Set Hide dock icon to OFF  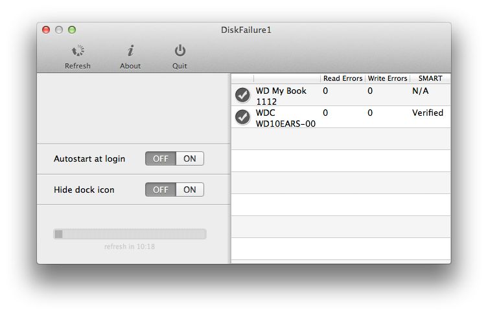point(161,190)
